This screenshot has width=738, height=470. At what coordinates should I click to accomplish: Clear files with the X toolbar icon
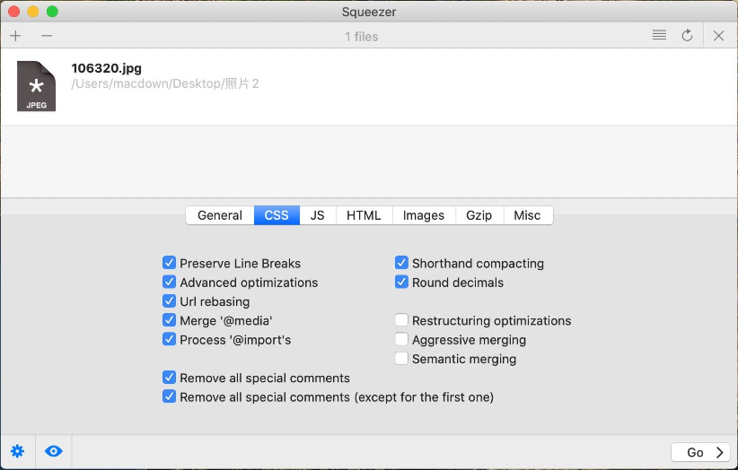(x=719, y=36)
